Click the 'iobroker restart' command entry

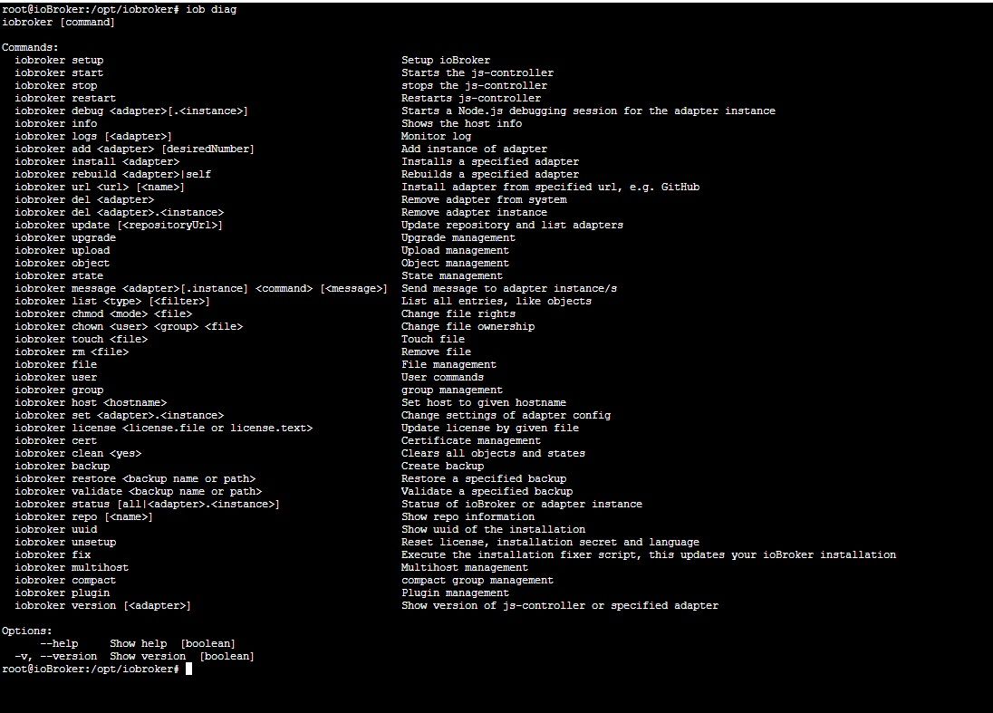65,98
